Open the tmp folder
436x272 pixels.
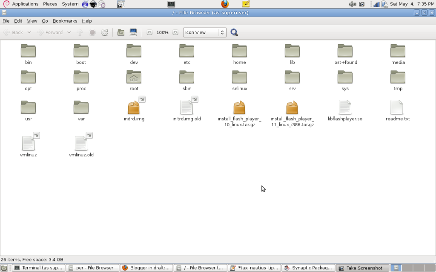398,77
